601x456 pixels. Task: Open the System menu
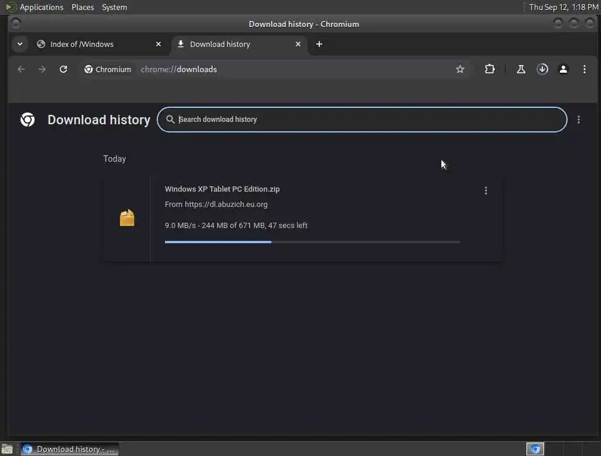click(114, 7)
